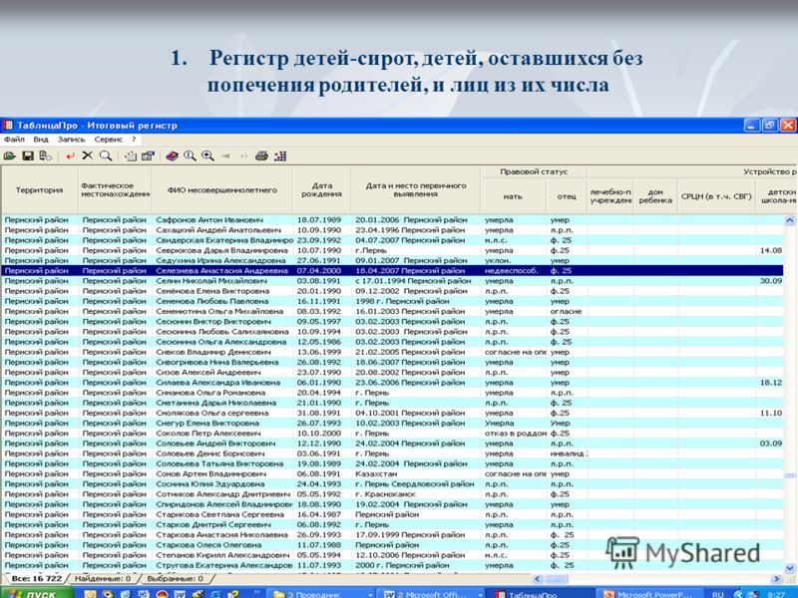This screenshot has width=798, height=598.
Task: Click the мать column header
Action: [513, 196]
